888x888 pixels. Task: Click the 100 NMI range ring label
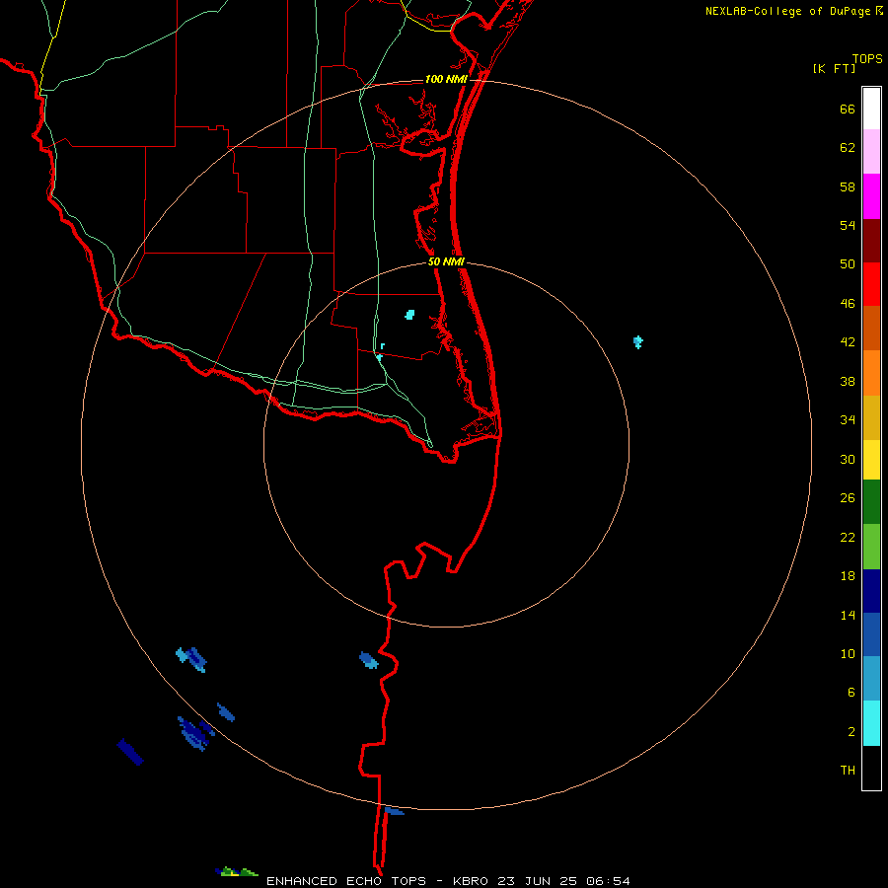(446, 79)
